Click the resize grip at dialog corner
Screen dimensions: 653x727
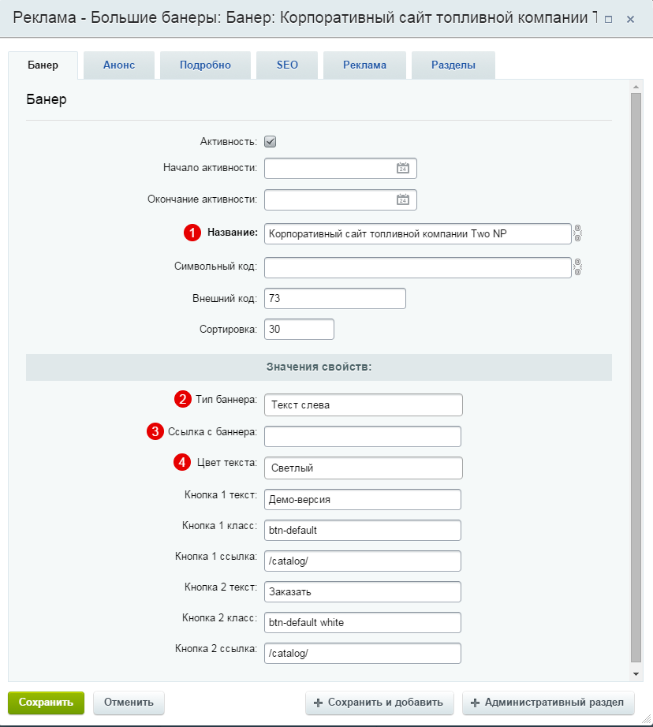(x=647, y=719)
